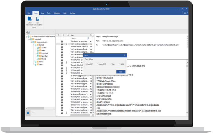Click the attachment paperclip column header
This screenshot has width=214, height=135.
click(68, 35)
